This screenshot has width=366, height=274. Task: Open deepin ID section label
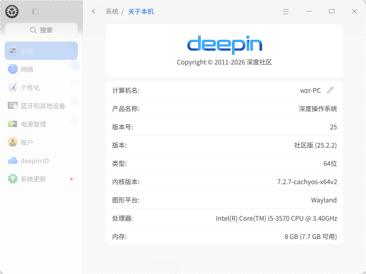point(35,161)
